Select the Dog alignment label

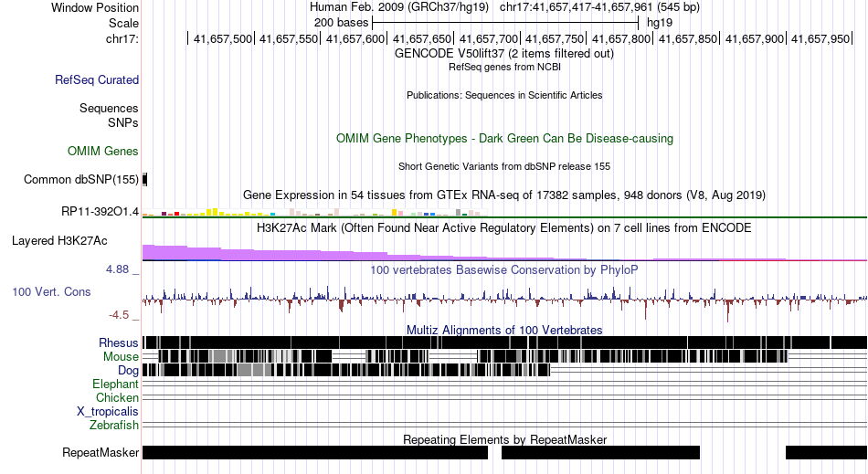128,371
